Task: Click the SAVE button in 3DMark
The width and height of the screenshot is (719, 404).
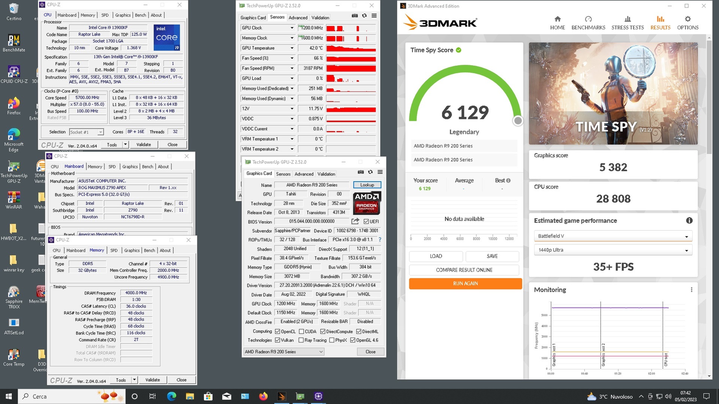Action: point(492,256)
